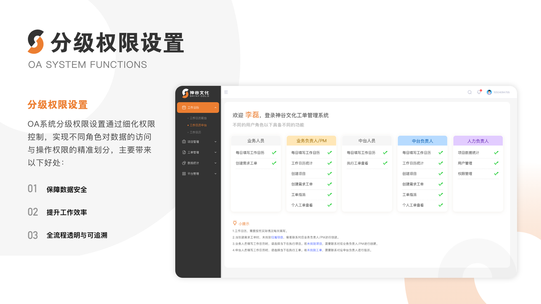Click the calendar icon beside 工作日历 menu
Image resolution: width=541 pixels, height=304 pixels.
click(184, 107)
